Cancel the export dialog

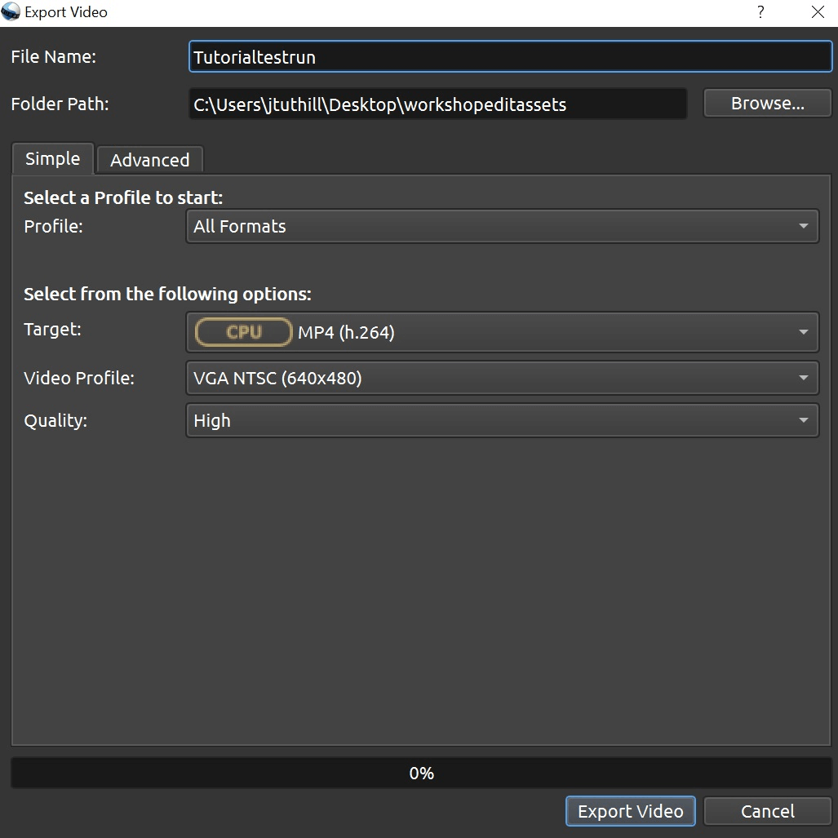click(x=767, y=811)
